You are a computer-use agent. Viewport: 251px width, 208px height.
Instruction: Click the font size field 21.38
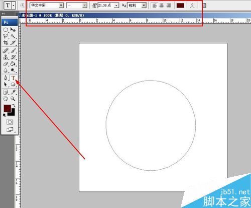(106, 6)
